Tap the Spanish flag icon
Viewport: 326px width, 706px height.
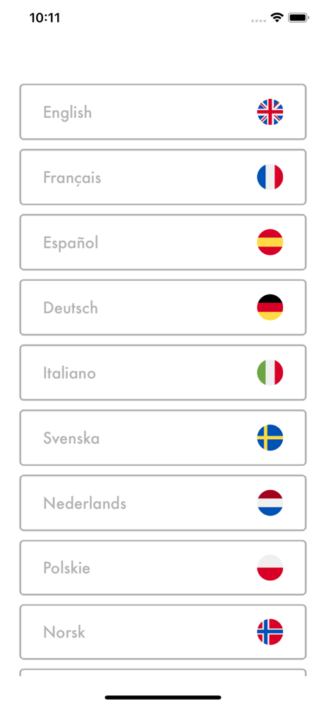270,242
